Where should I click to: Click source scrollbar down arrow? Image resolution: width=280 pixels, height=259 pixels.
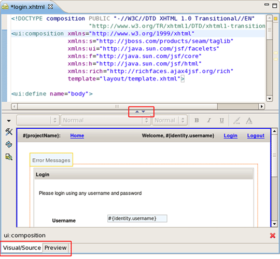point(269,99)
